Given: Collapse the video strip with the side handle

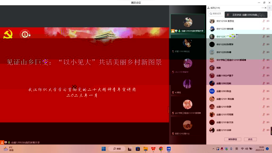Looking at the screenshot, I should [168, 110].
